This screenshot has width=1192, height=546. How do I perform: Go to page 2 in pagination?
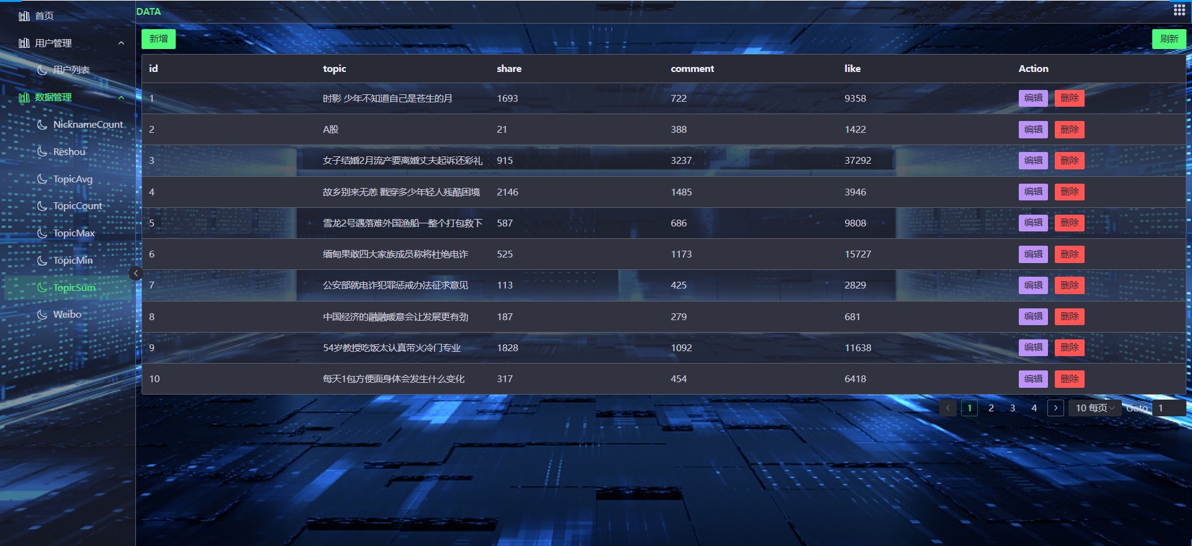tap(991, 408)
